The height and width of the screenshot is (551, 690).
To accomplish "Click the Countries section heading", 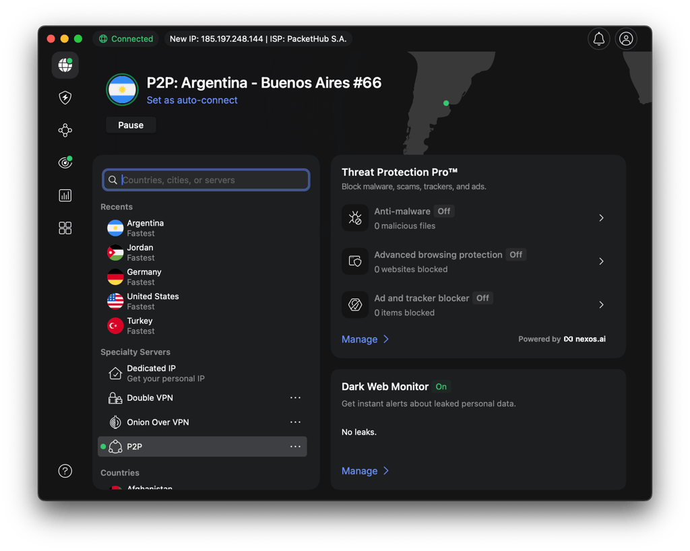I will [120, 473].
